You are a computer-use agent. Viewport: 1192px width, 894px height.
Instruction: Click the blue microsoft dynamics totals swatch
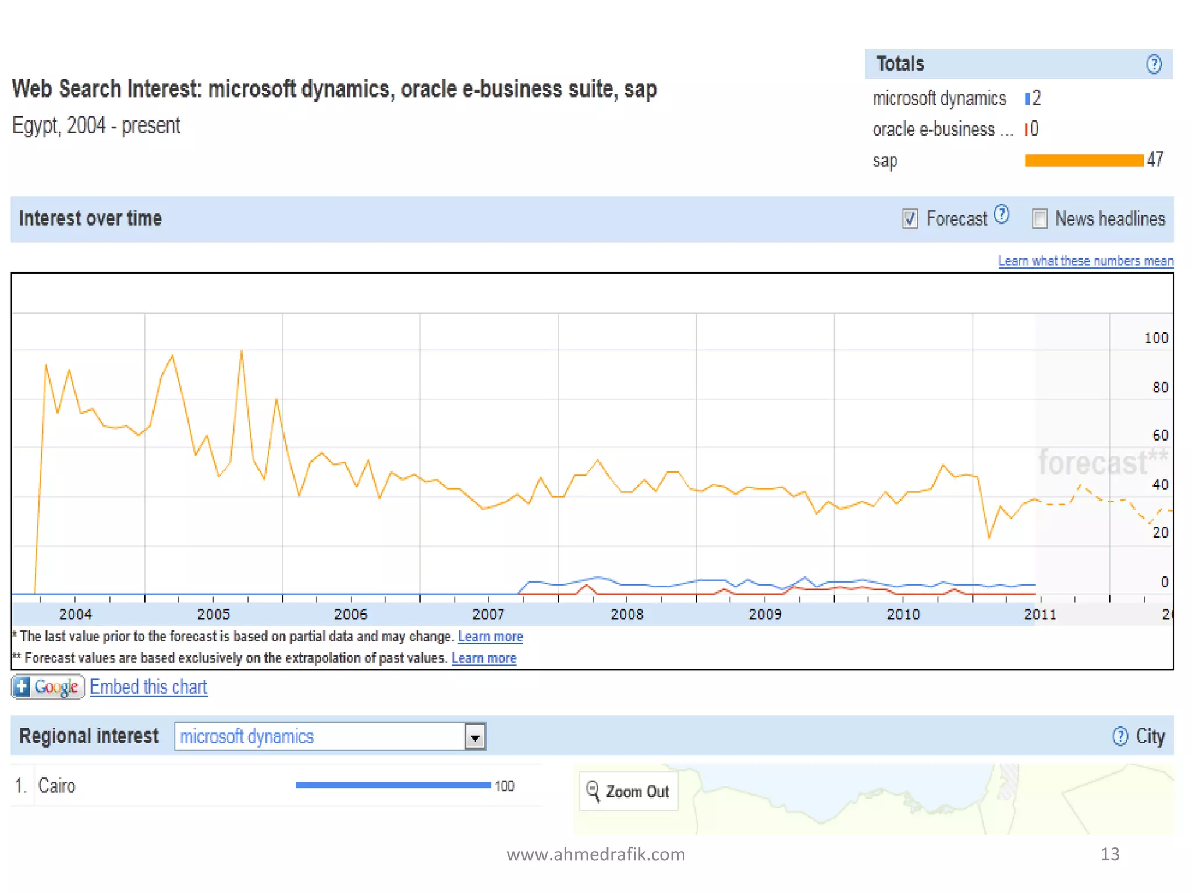(1027, 98)
